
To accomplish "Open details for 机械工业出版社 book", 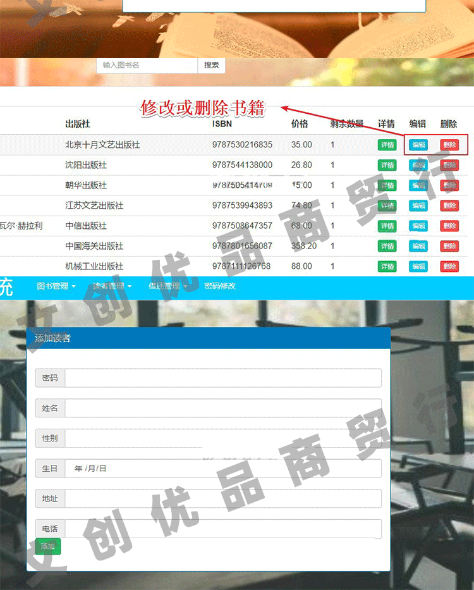I will click(387, 266).
